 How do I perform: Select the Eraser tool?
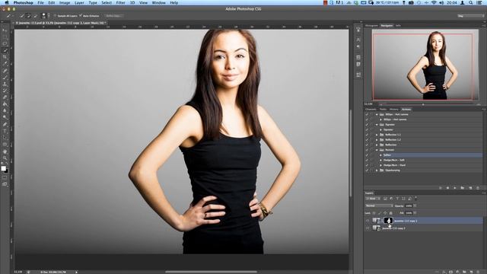click(5, 97)
